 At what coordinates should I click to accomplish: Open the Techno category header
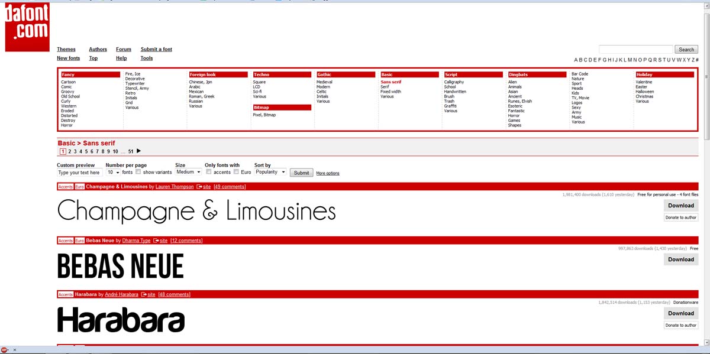[x=282, y=74]
